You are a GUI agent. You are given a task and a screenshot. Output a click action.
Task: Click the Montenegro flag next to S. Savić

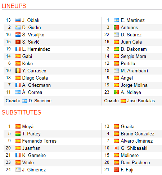[x=18, y=42]
